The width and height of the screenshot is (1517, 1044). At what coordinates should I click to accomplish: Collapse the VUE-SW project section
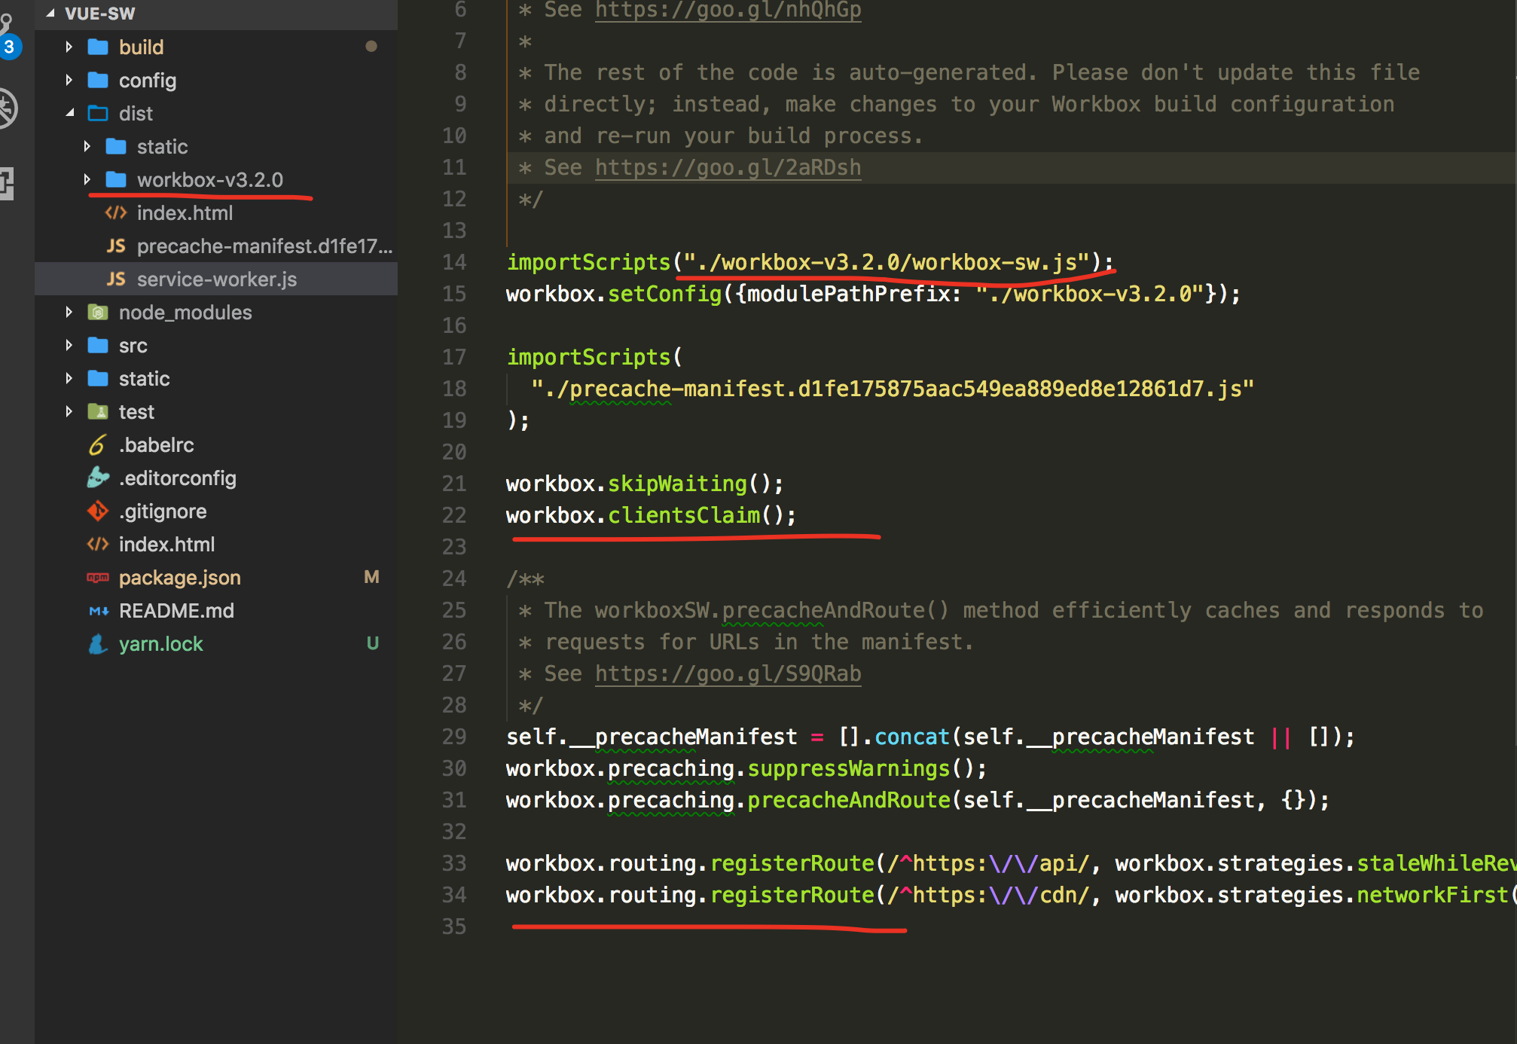click(50, 13)
